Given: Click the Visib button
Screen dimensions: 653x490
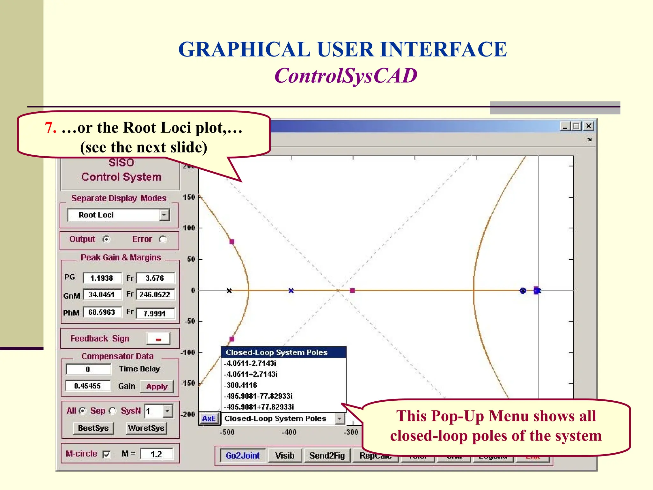Looking at the screenshot, I should 285,456.
